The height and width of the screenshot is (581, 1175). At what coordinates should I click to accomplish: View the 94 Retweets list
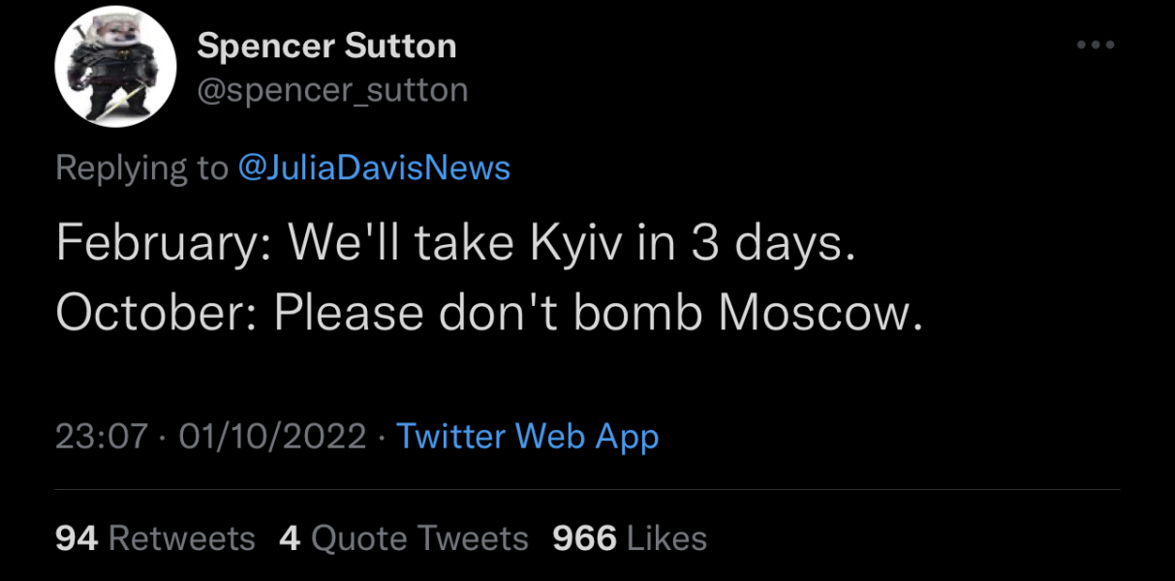pyautogui.click(x=155, y=538)
